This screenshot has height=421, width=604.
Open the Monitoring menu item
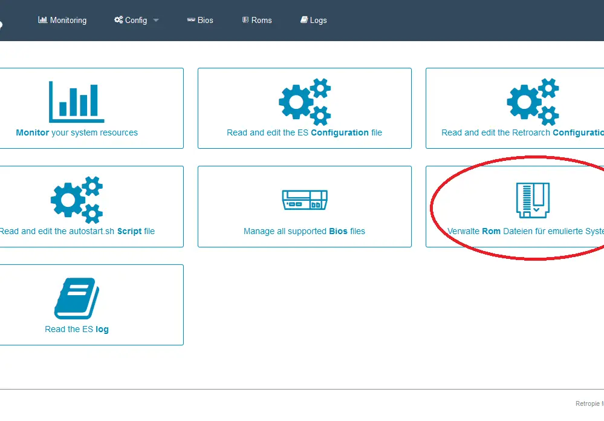coord(62,20)
